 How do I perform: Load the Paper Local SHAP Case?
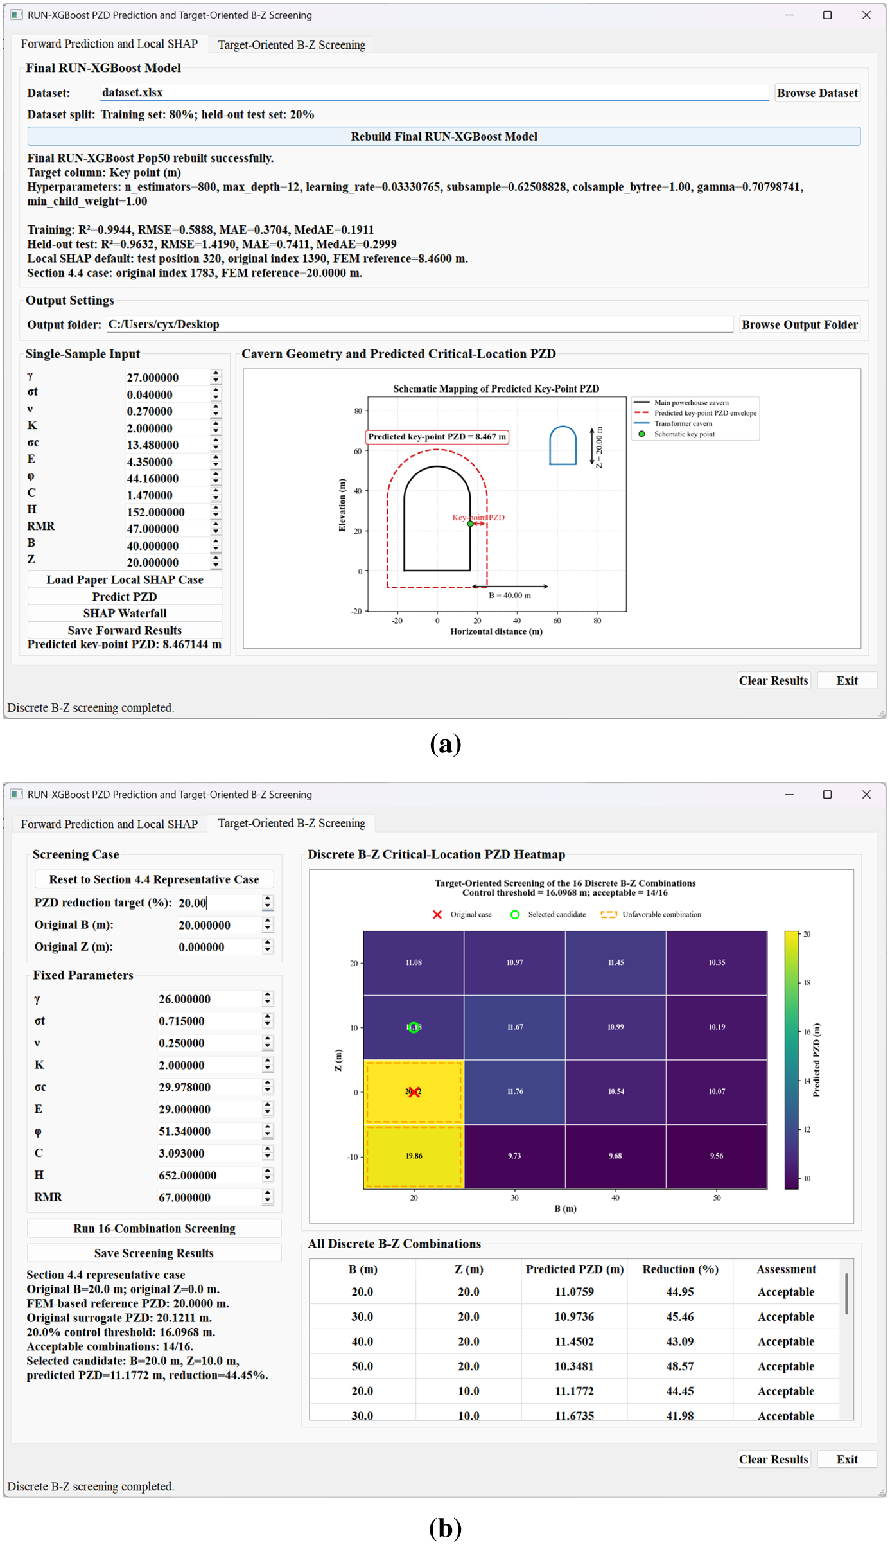pyautogui.click(x=125, y=579)
